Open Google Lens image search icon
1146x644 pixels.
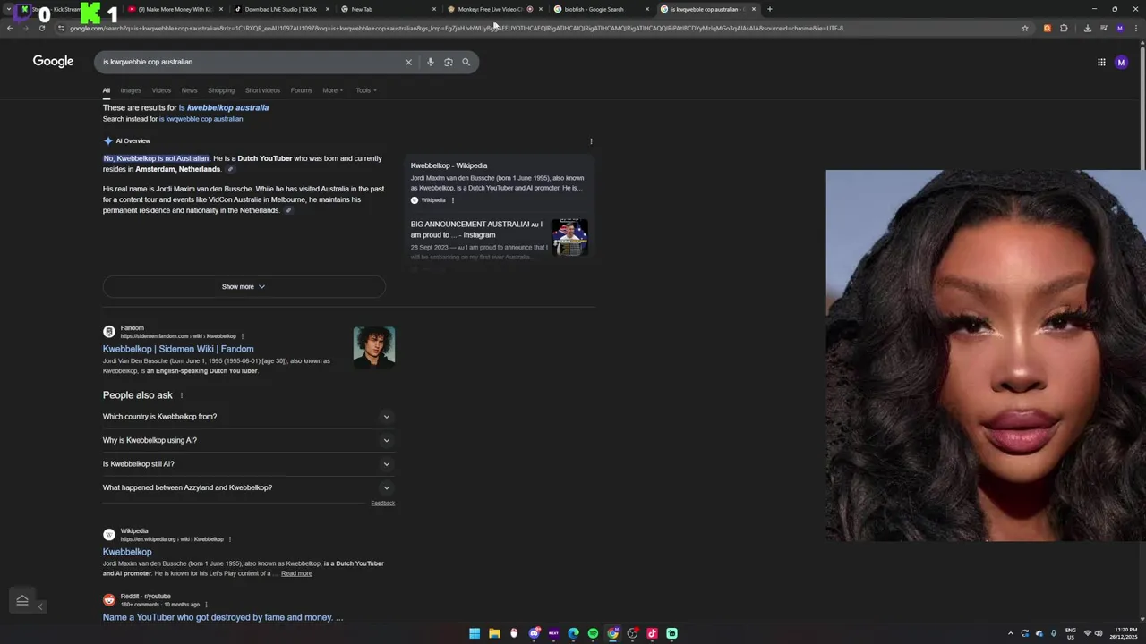click(x=449, y=62)
